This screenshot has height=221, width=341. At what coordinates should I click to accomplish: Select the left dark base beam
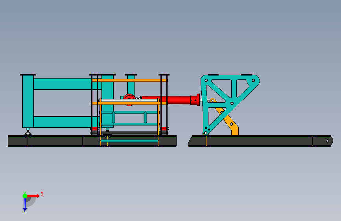pyautogui.click(x=92, y=141)
